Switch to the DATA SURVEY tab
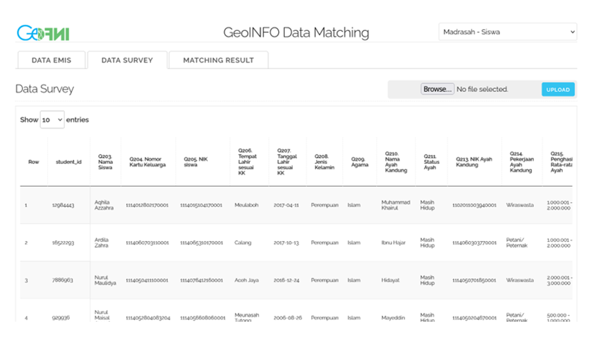This screenshot has width=589, height=352. click(127, 60)
